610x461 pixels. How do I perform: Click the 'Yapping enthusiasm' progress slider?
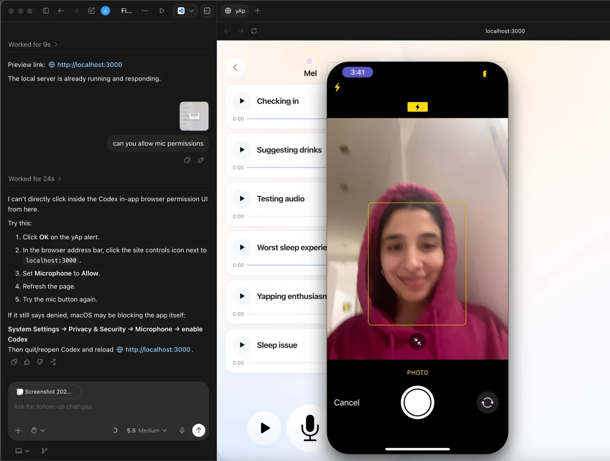(x=287, y=314)
